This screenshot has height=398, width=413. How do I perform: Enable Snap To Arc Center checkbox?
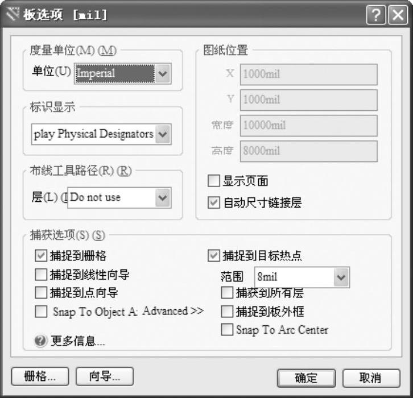tap(227, 330)
